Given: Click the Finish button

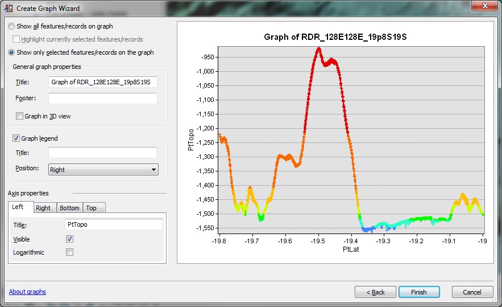Looking at the screenshot, I should tap(419, 292).
